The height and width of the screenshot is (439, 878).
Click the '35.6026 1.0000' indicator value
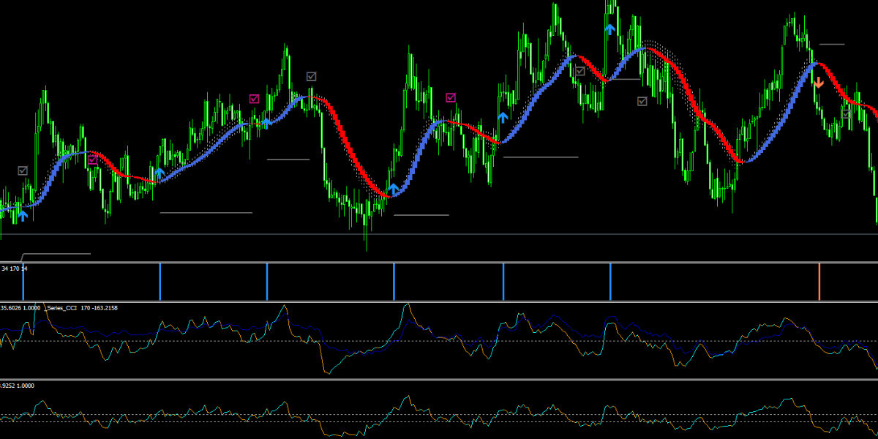point(20,308)
